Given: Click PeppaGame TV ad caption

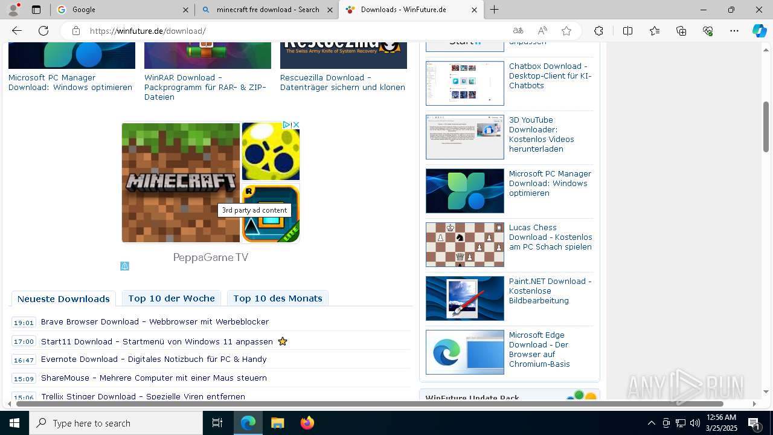Looking at the screenshot, I should point(211,257).
